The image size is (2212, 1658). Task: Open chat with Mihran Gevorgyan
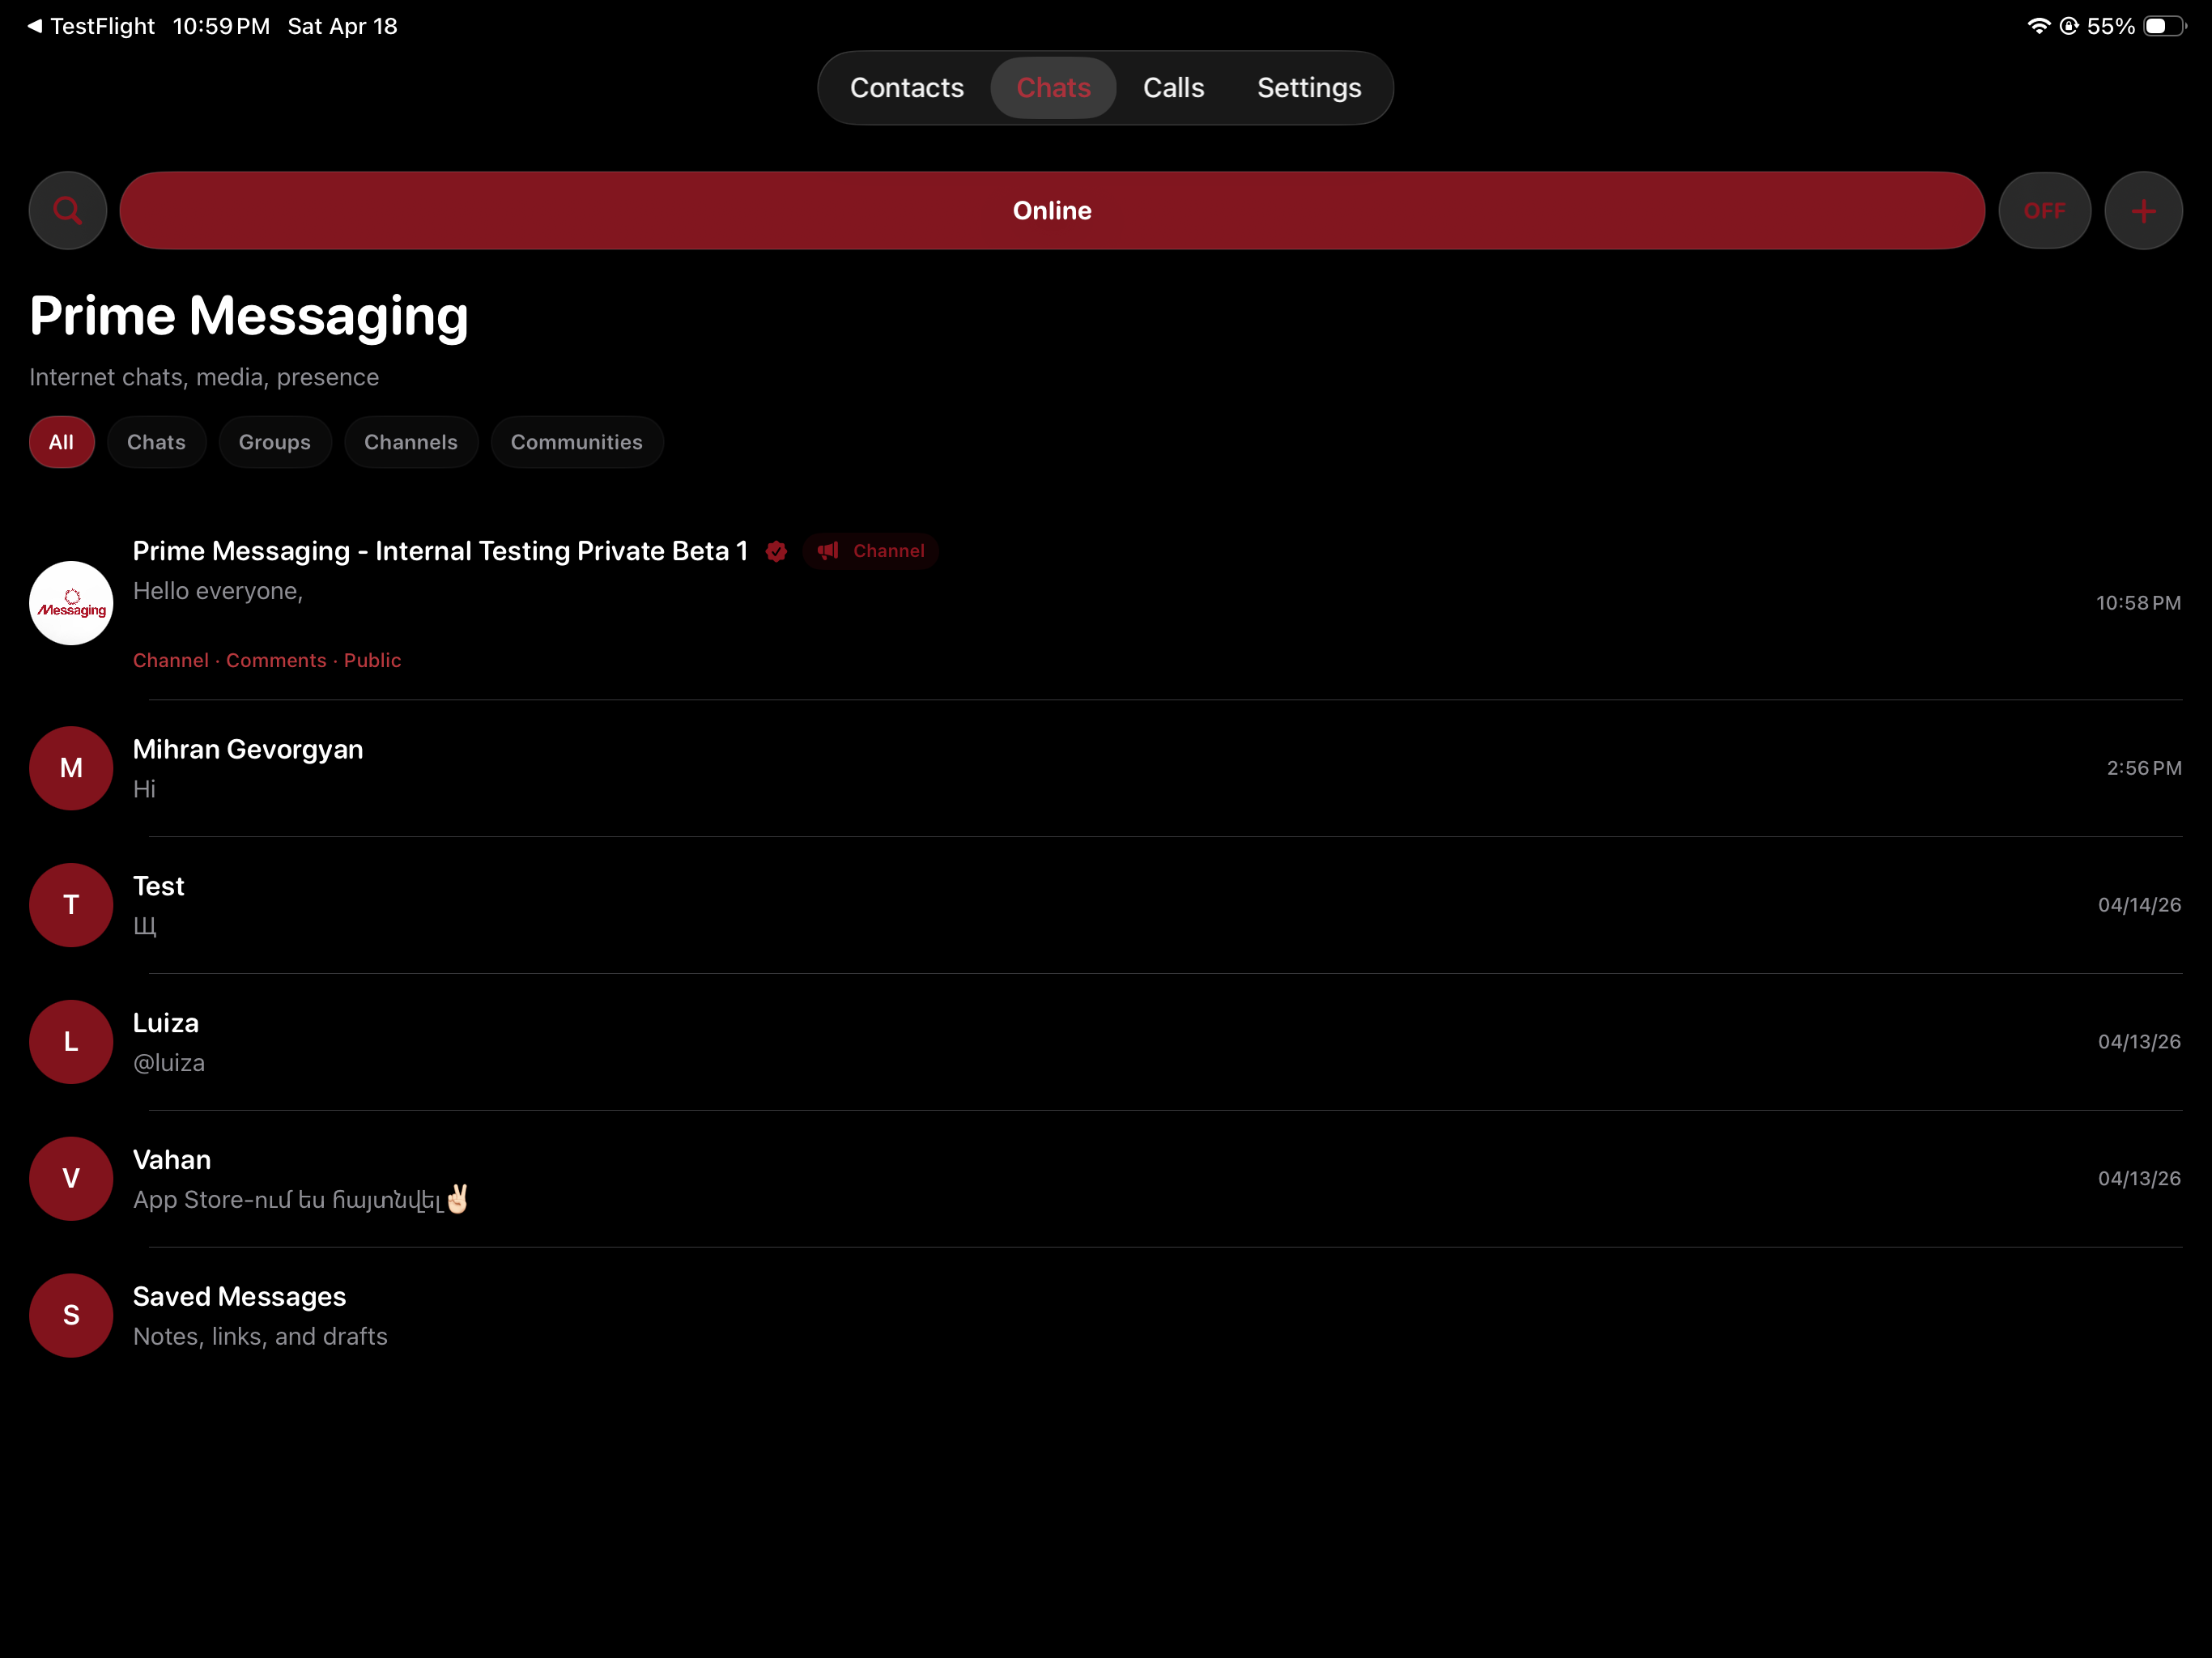click(x=1105, y=768)
